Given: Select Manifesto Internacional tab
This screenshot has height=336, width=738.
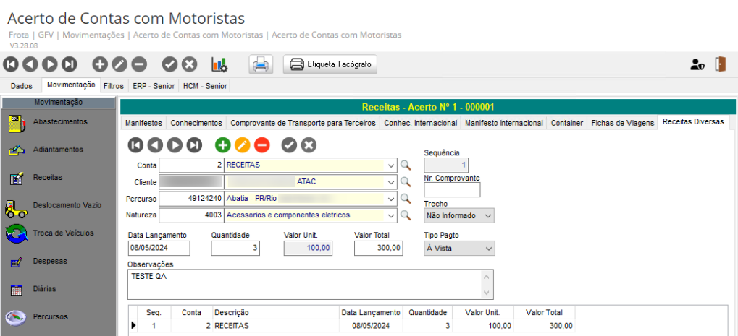Looking at the screenshot, I should pyautogui.click(x=503, y=123).
